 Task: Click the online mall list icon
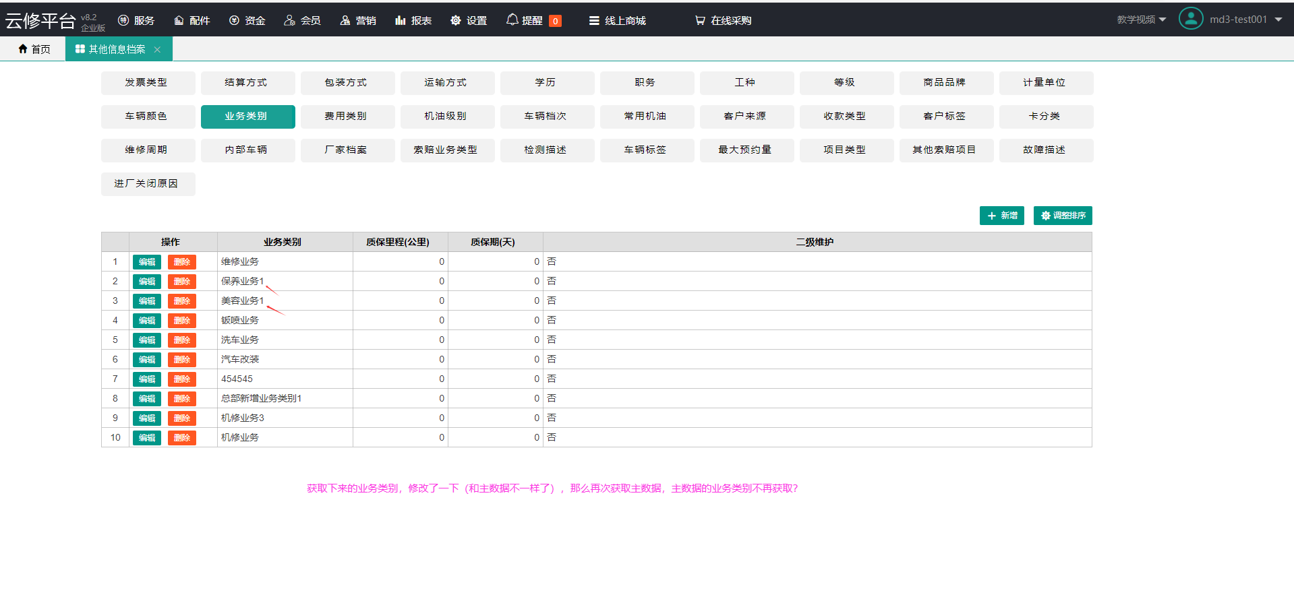click(x=594, y=21)
